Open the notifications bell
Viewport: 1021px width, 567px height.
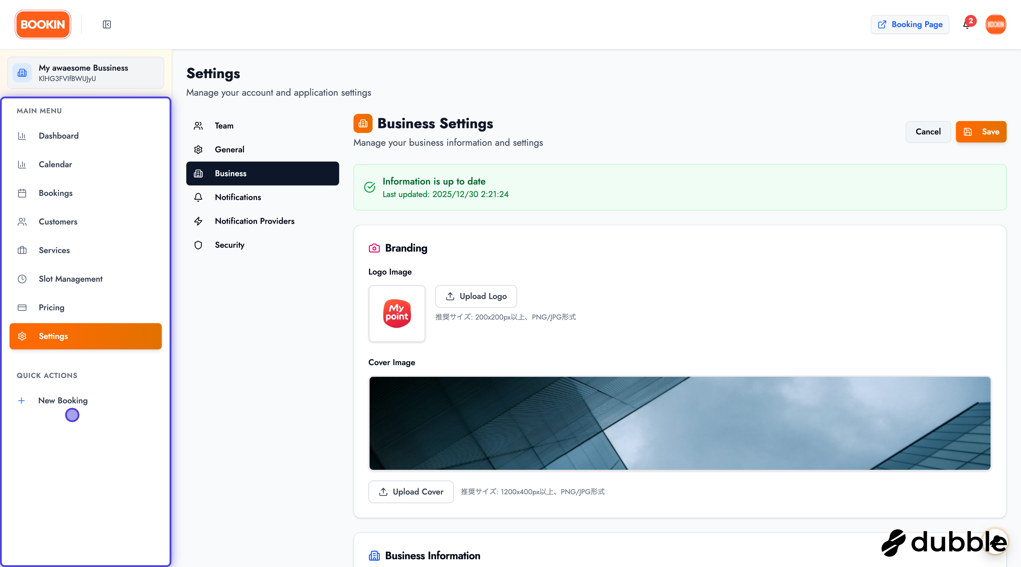[x=967, y=24]
